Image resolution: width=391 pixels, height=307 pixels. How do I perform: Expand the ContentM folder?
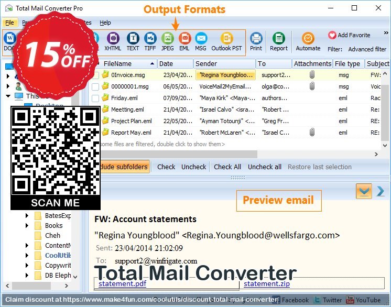click(27, 246)
